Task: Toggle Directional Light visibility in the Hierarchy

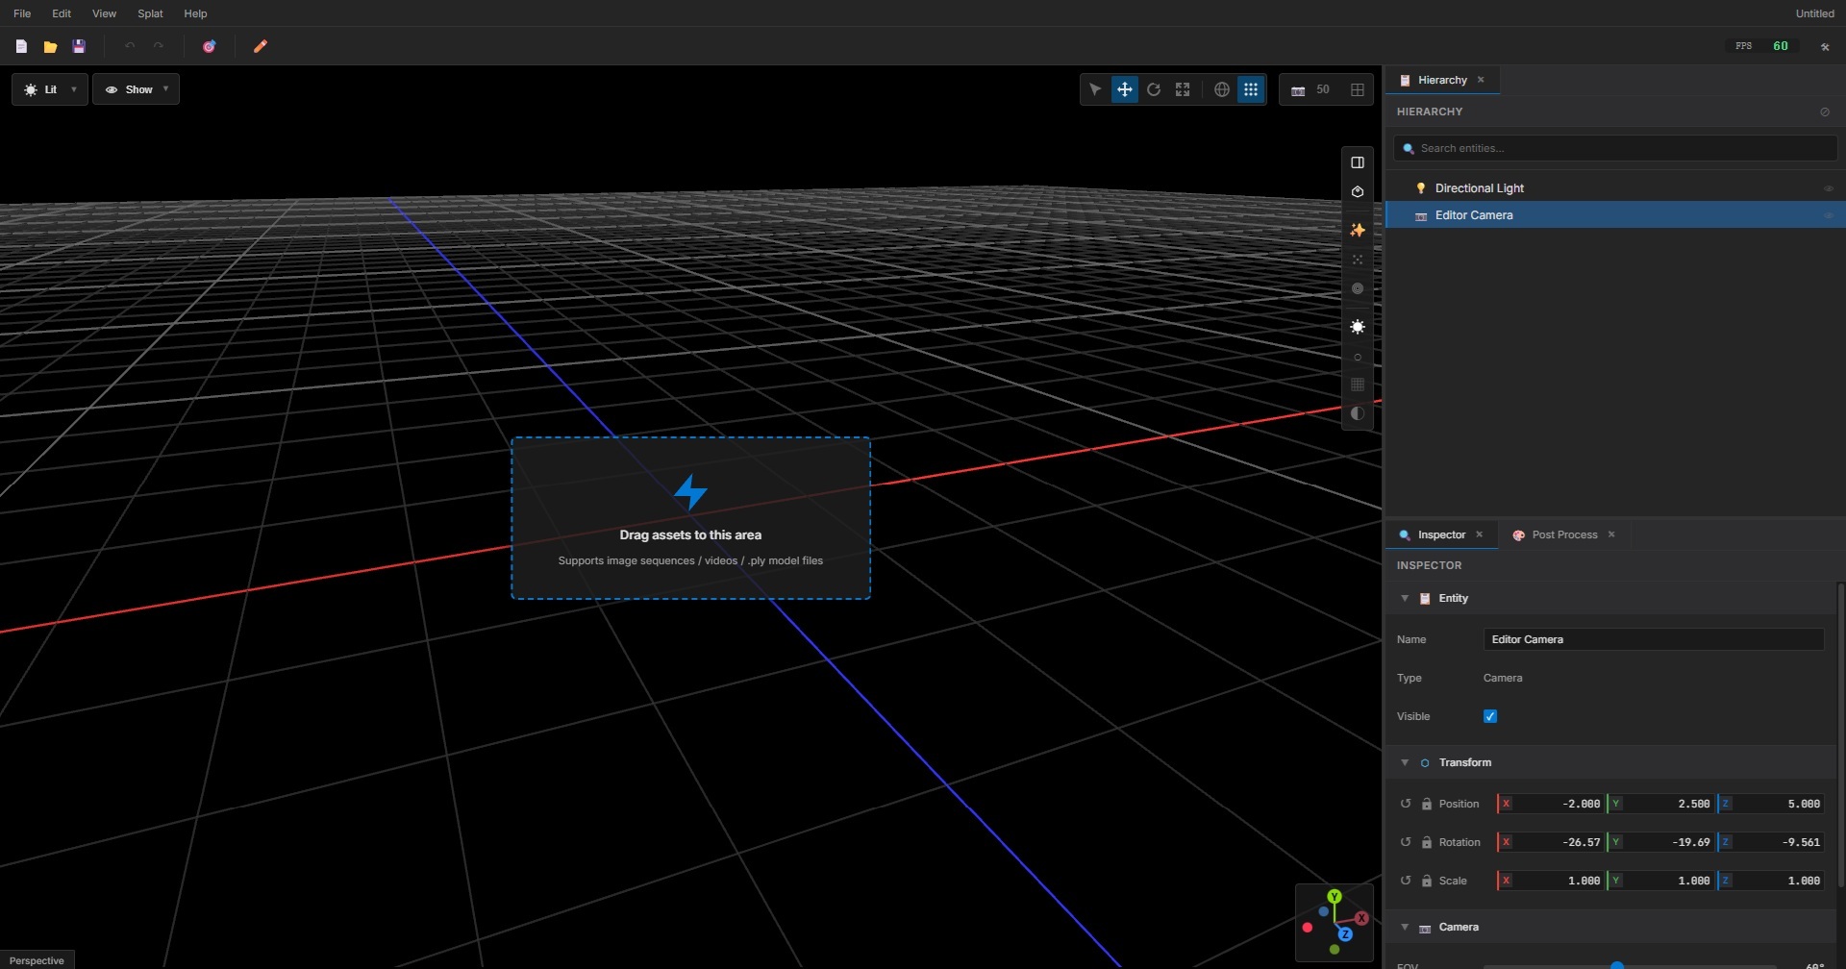Action: [x=1827, y=187]
